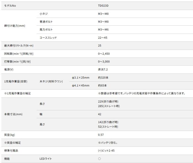This screenshot has width=193, height=163.
Task: Click the 22～45 value
Action: [103, 38]
